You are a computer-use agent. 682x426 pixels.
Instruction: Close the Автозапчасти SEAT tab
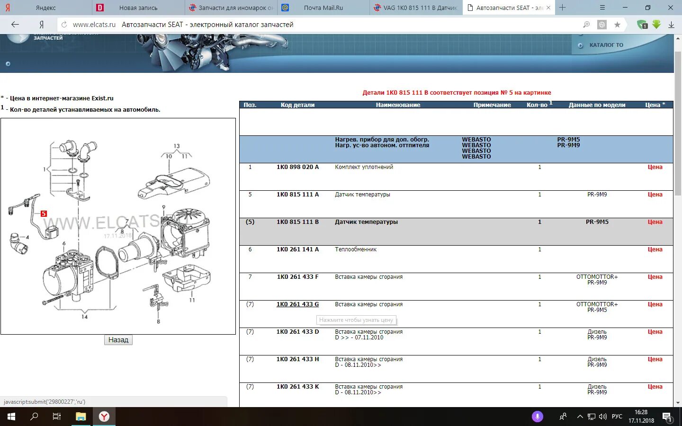click(548, 8)
